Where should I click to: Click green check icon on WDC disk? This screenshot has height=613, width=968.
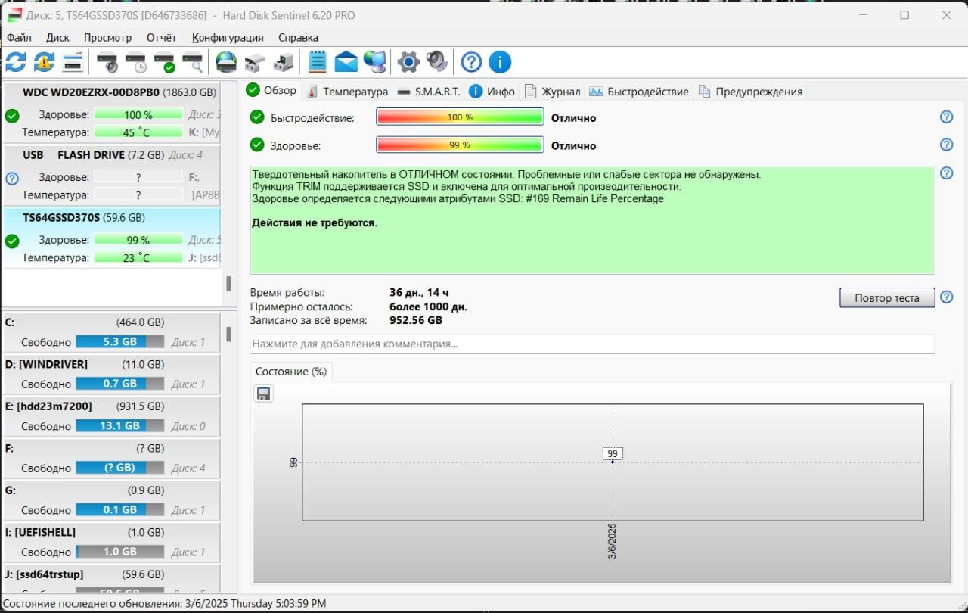(x=12, y=116)
